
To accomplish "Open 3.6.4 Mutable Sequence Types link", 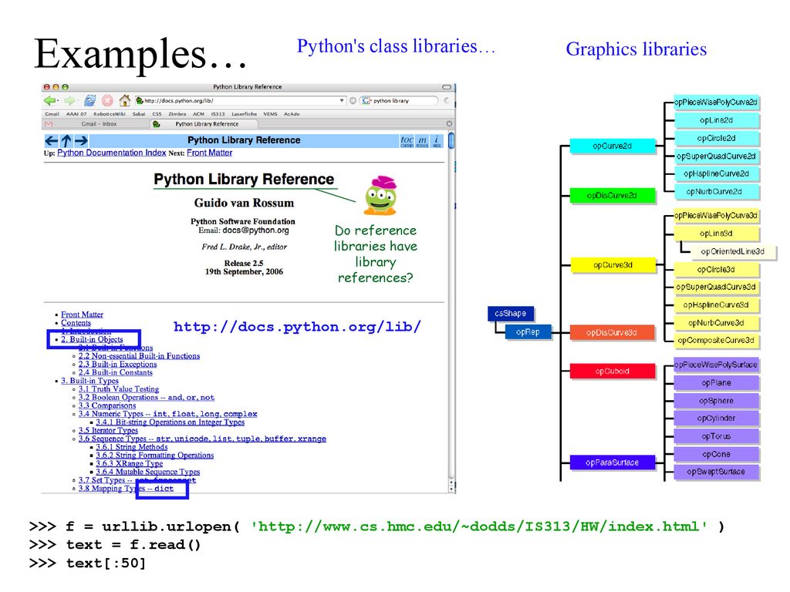I will point(147,472).
